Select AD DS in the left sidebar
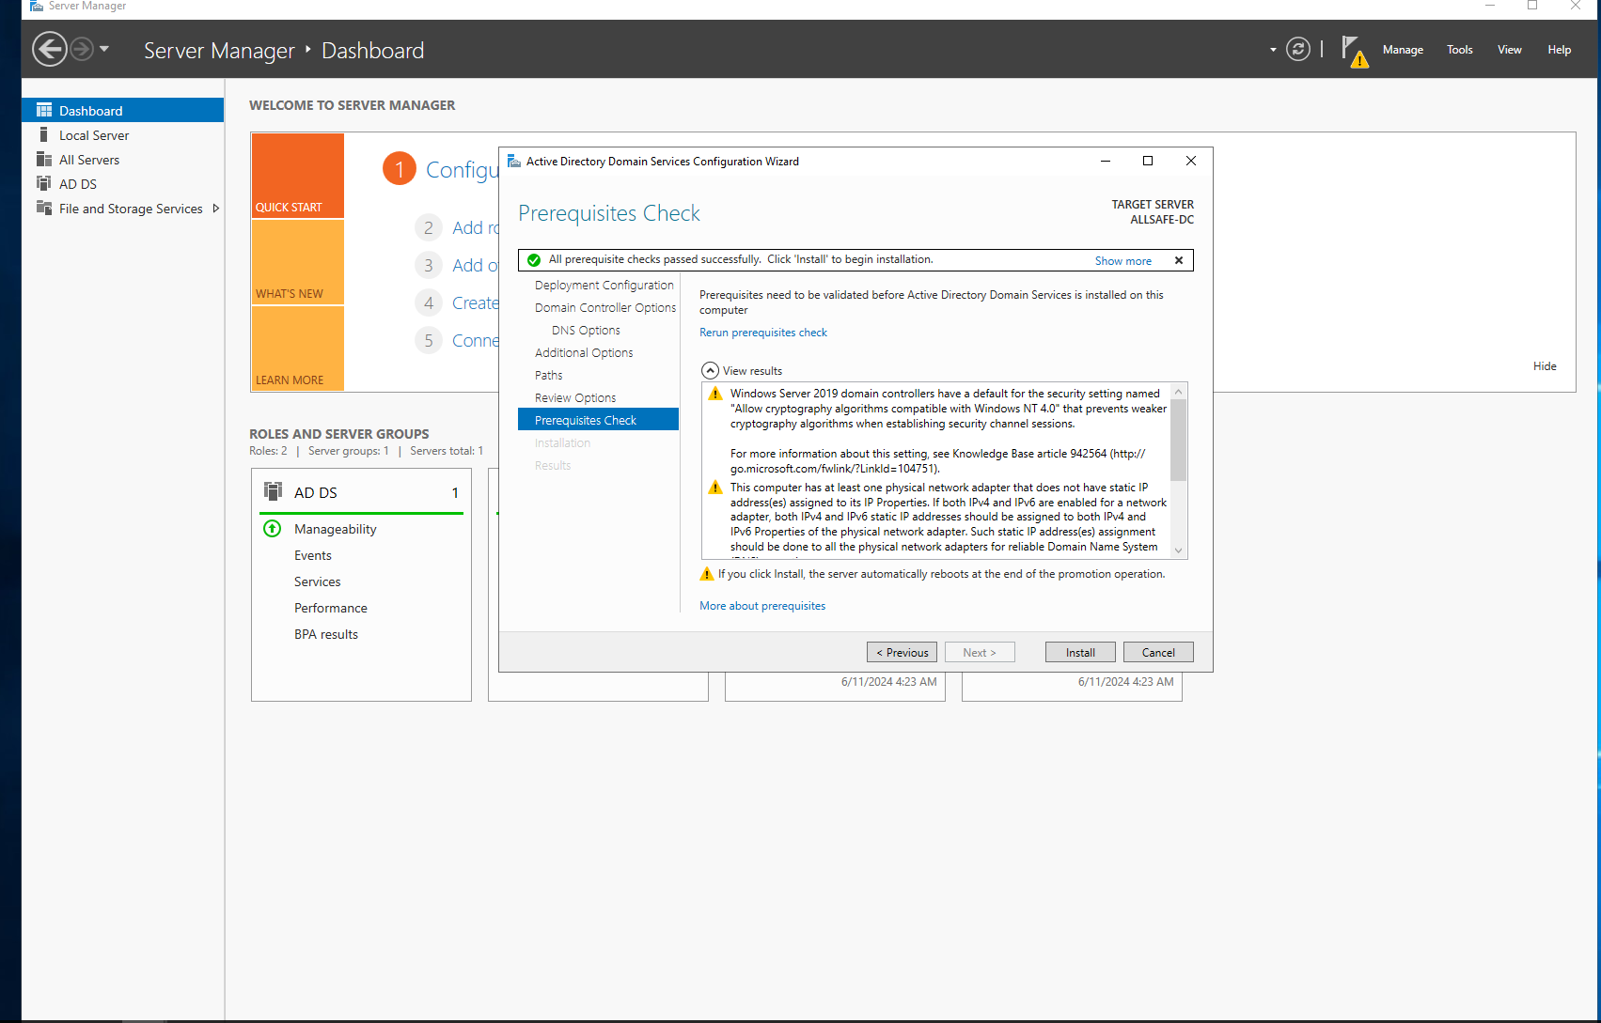1601x1023 pixels. pyautogui.click(x=122, y=184)
